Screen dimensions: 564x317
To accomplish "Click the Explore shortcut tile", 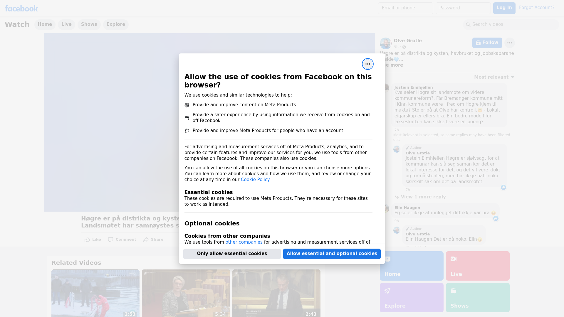I will pos(412,298).
